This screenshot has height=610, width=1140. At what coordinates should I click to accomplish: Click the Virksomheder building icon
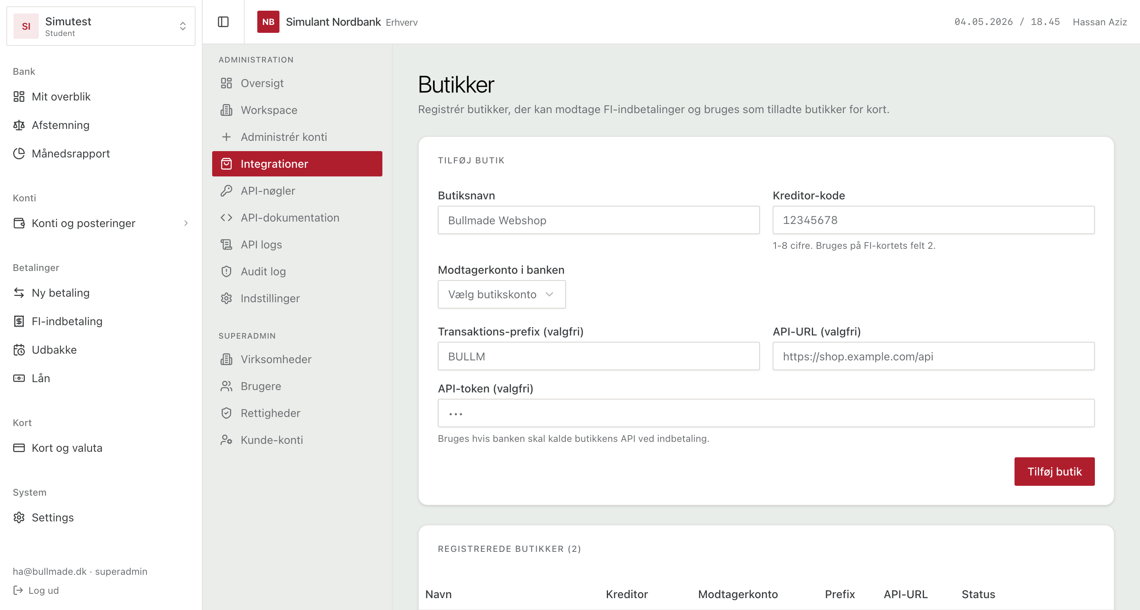click(x=226, y=359)
